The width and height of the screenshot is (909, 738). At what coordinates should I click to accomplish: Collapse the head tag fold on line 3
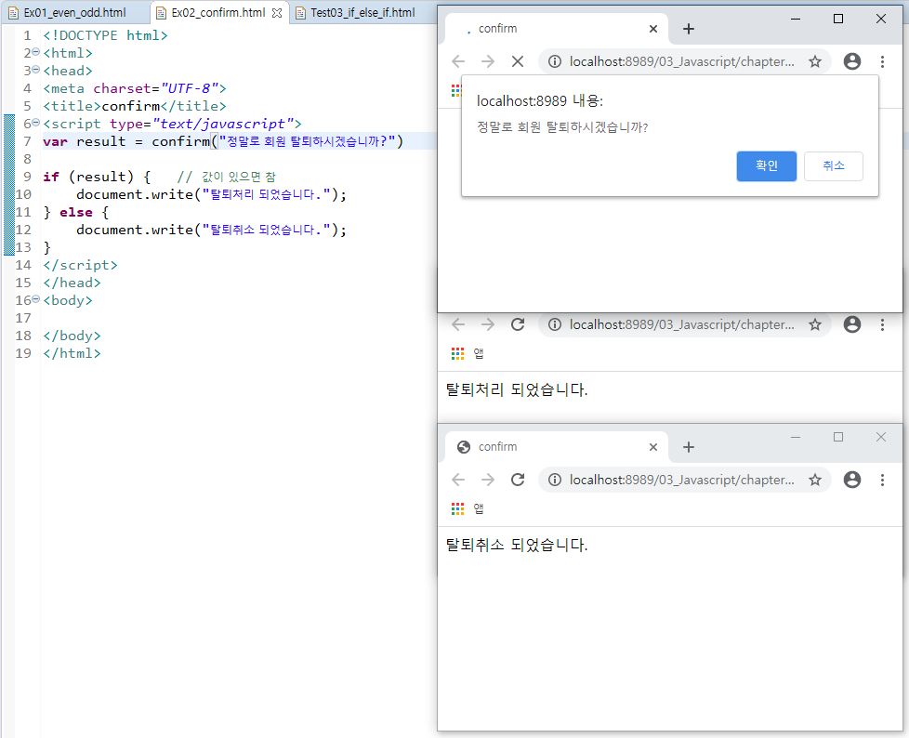coord(36,70)
